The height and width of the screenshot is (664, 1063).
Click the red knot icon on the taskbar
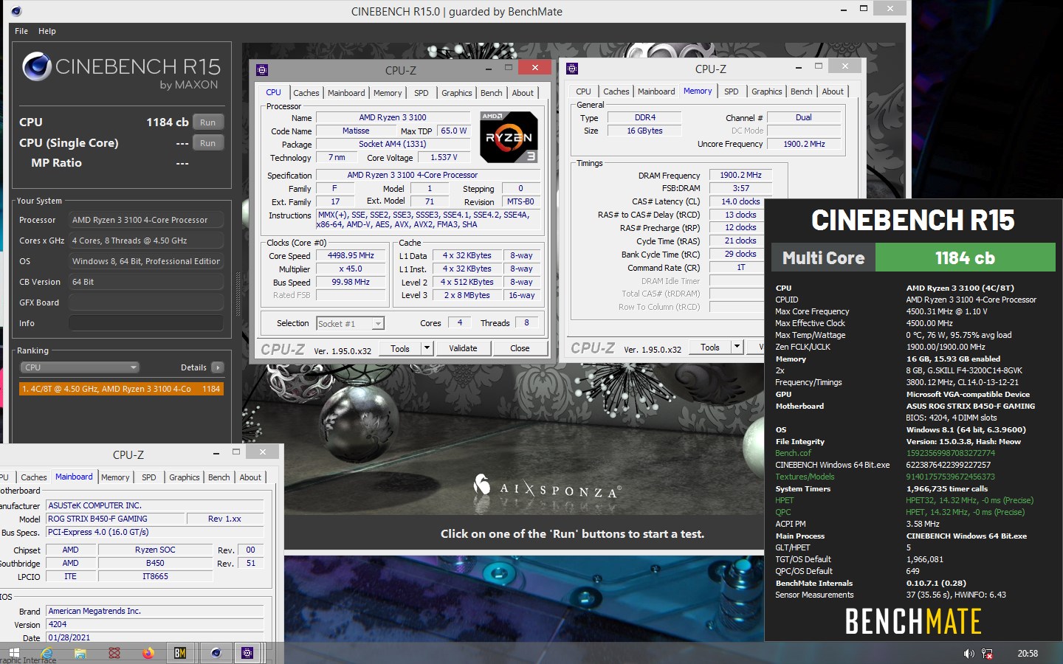(114, 653)
